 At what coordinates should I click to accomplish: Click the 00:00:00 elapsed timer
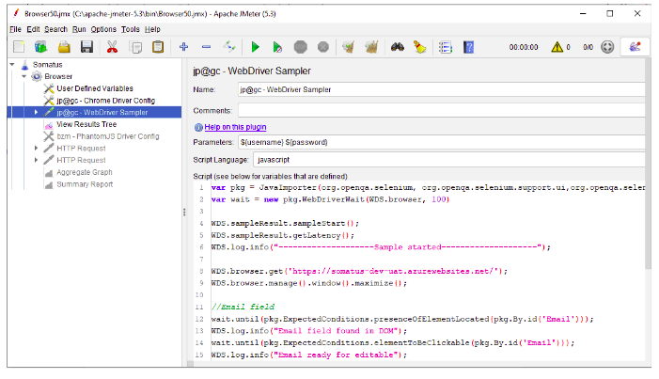point(524,47)
